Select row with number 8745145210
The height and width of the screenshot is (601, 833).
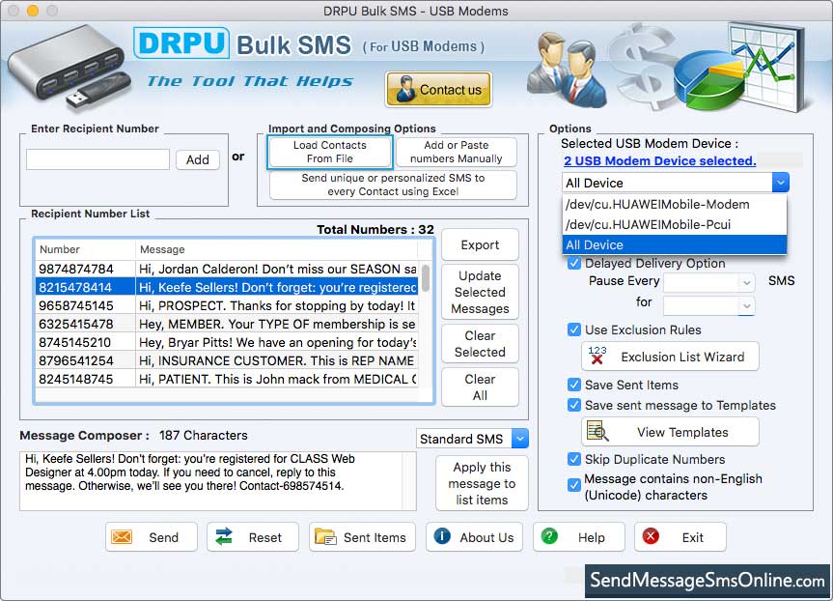pos(228,342)
